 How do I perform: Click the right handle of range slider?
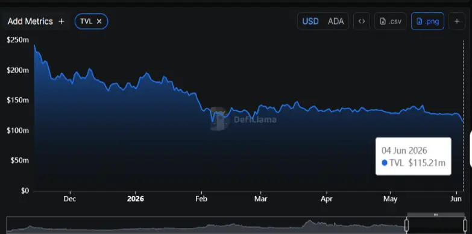pyautogui.click(x=465, y=226)
